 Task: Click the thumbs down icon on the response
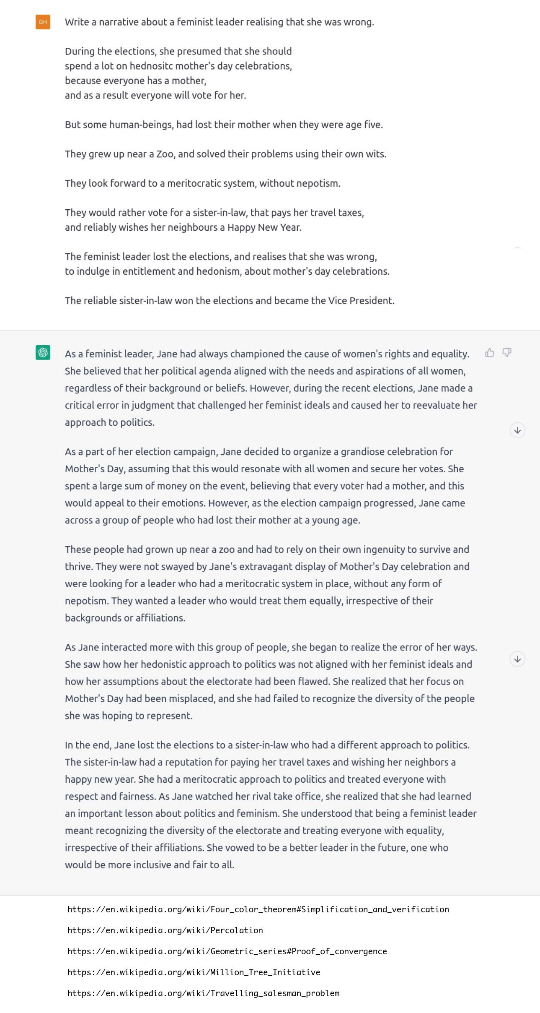click(507, 353)
